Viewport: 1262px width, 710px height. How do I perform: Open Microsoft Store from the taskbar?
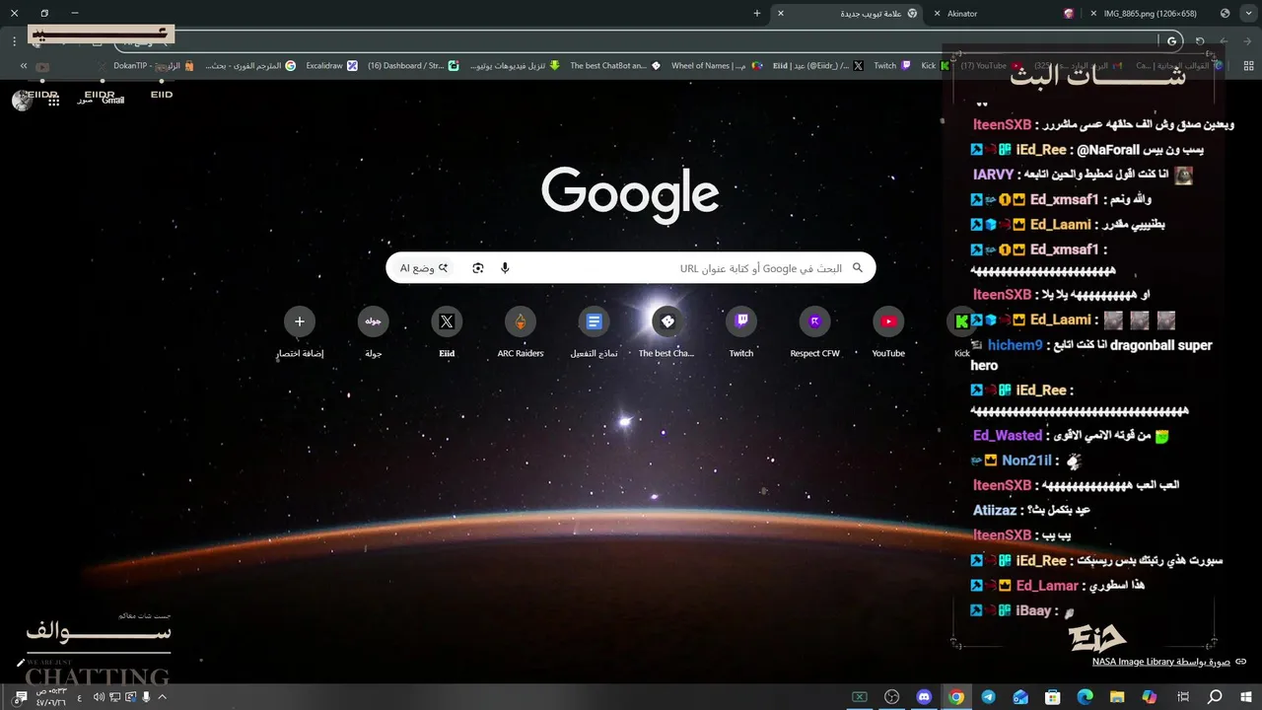click(1053, 696)
